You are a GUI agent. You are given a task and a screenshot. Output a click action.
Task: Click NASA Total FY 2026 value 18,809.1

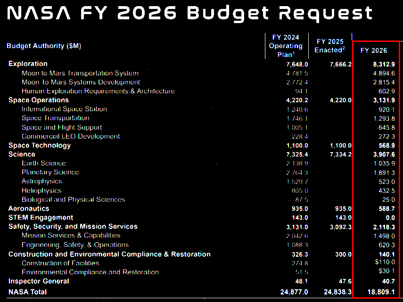pyautogui.click(x=381, y=292)
